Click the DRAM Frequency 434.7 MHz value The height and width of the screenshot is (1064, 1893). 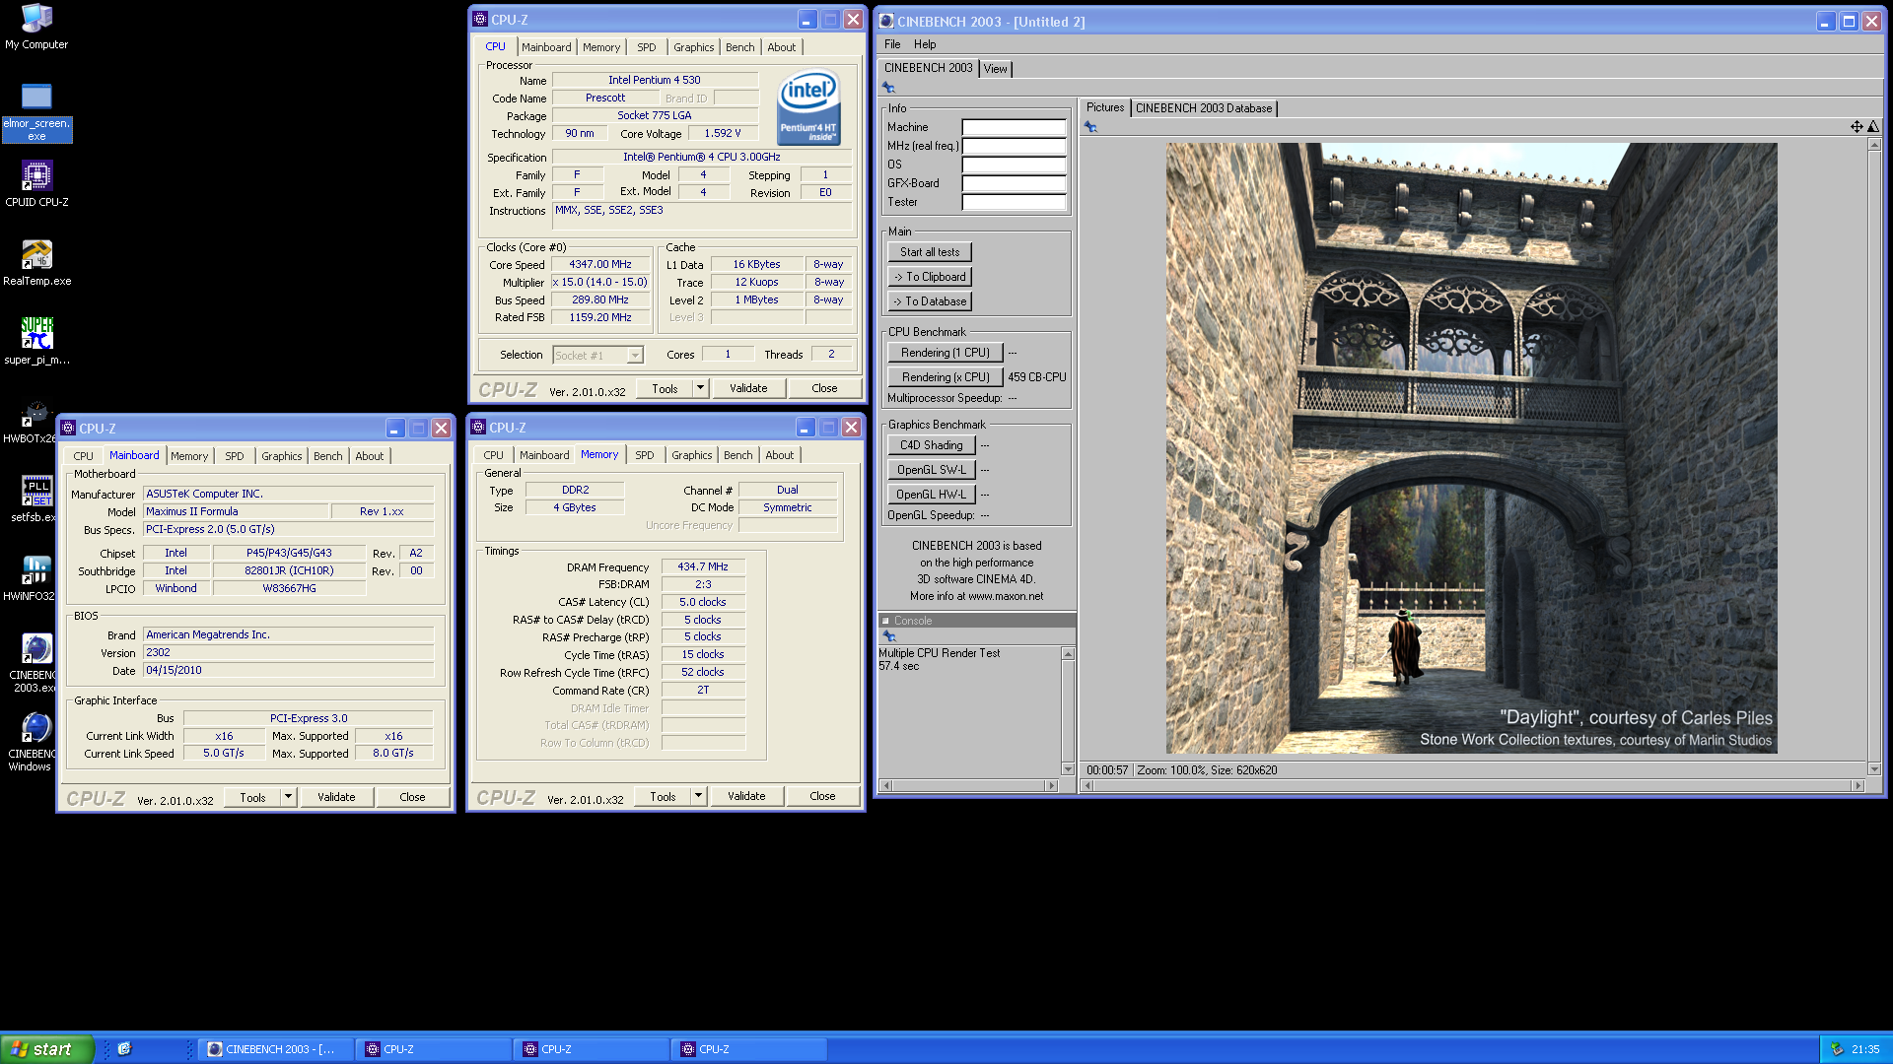703,566
